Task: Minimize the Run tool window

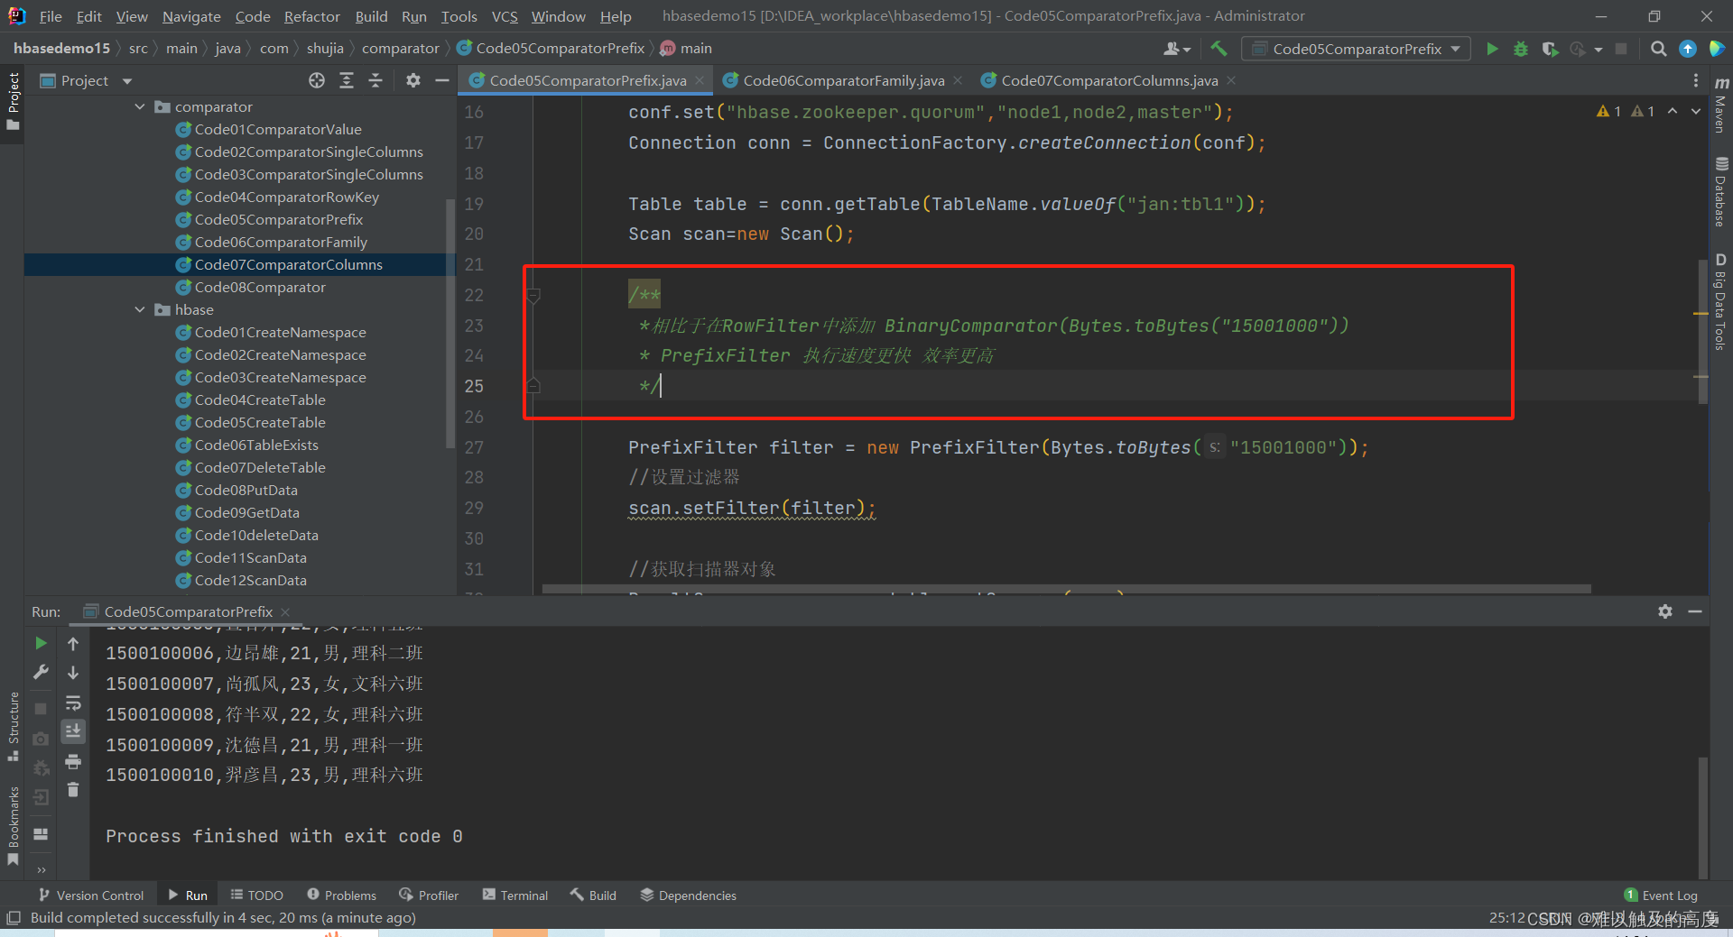Action: 1695,611
